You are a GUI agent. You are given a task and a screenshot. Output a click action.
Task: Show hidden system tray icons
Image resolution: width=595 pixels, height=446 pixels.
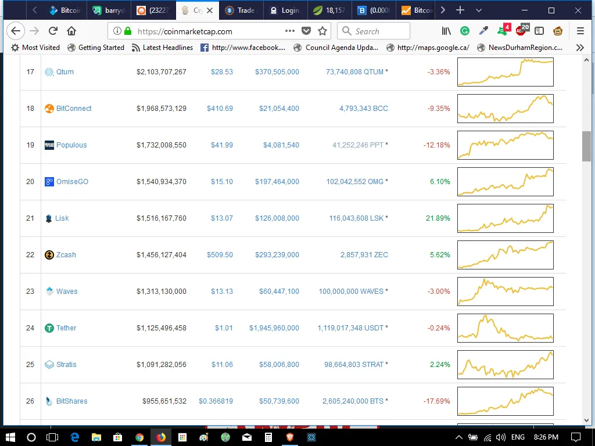pos(459,437)
